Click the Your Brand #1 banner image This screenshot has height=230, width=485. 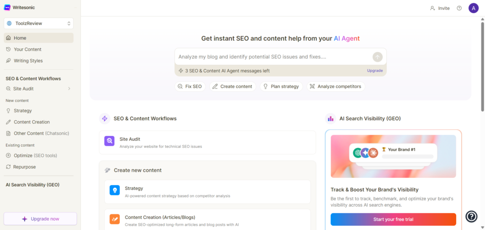(393, 157)
